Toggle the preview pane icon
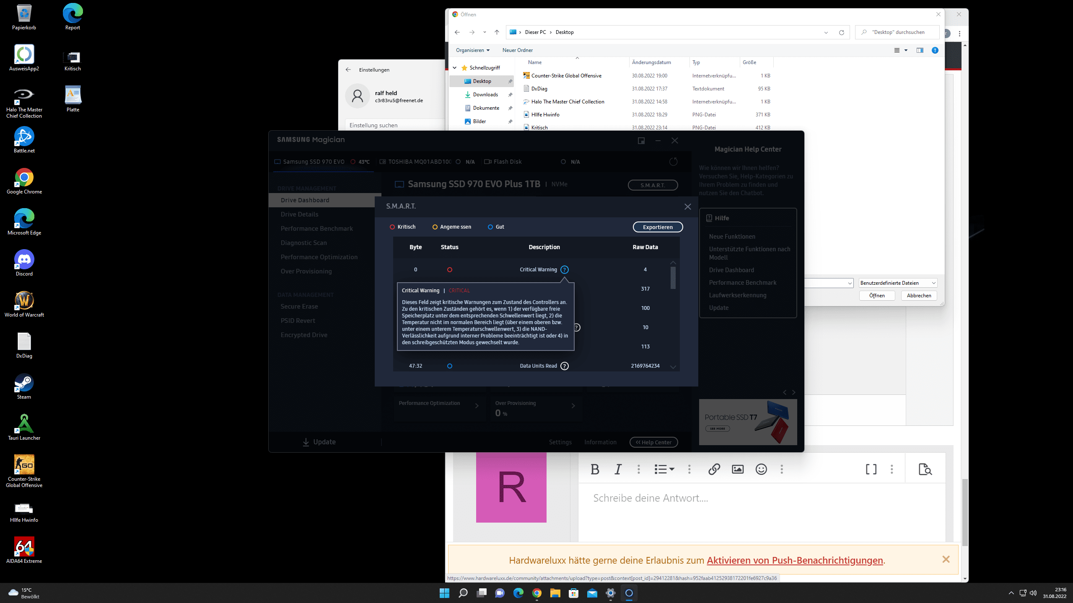This screenshot has width=1073, height=603. click(920, 50)
